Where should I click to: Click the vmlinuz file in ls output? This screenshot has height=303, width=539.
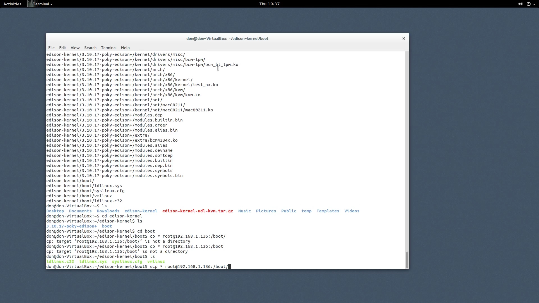click(x=156, y=261)
